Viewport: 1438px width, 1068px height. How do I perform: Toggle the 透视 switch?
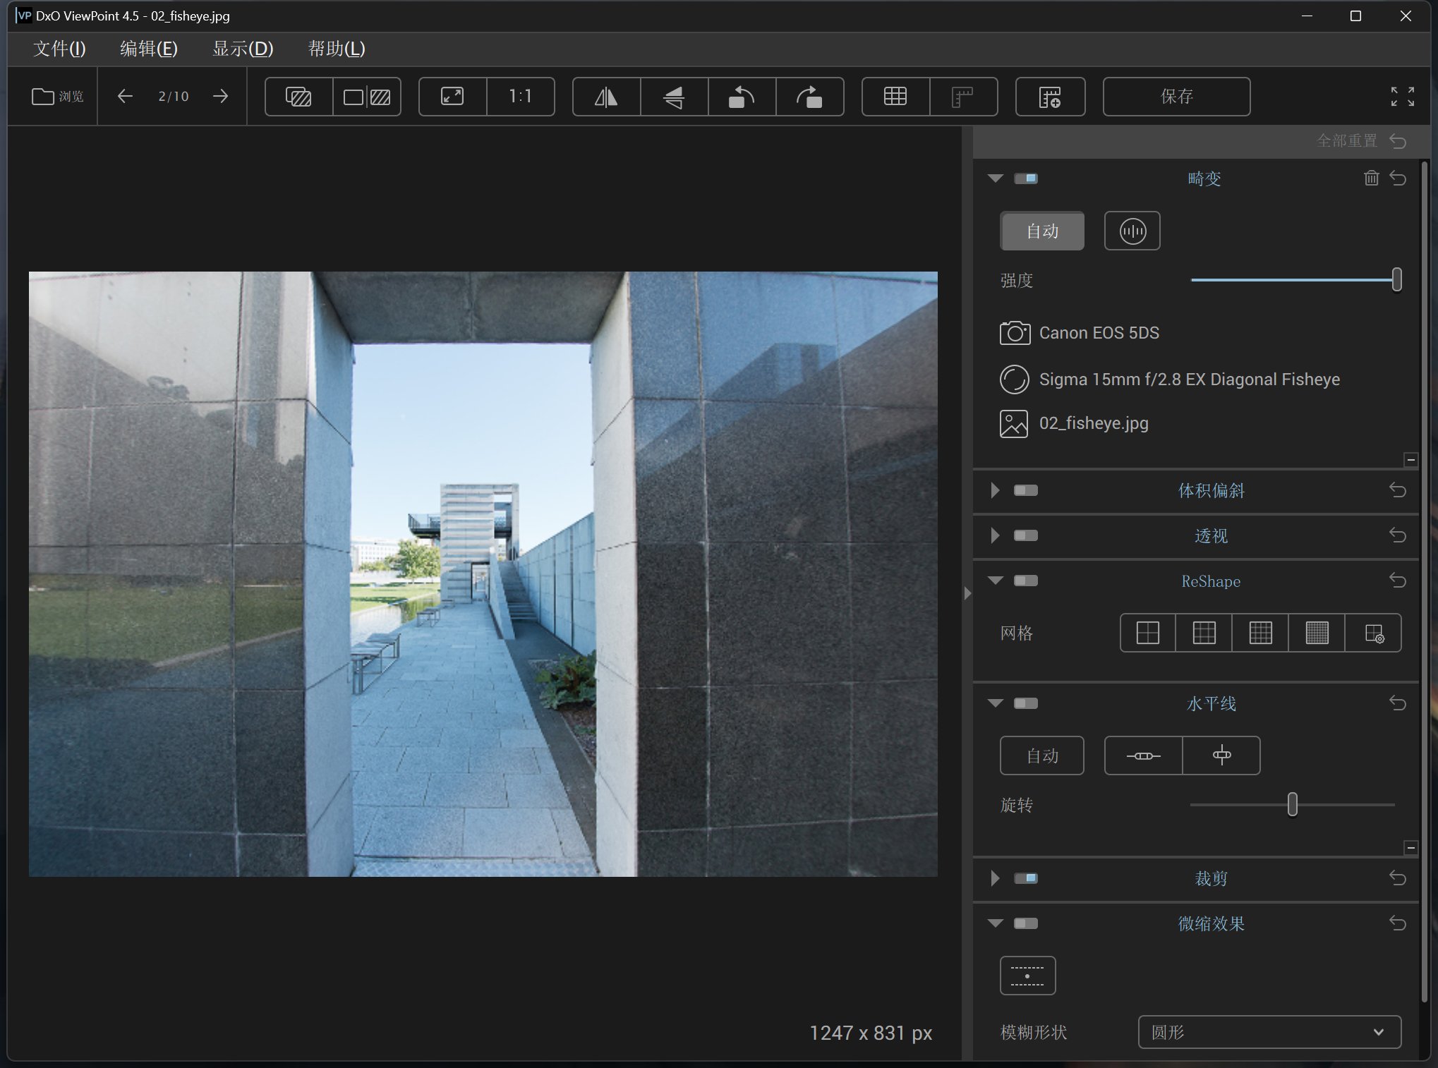click(1026, 535)
